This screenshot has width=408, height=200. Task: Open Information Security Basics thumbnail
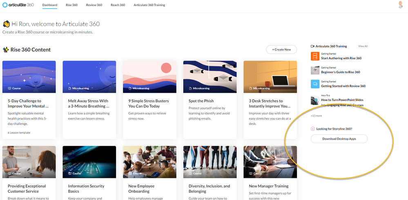89,162
